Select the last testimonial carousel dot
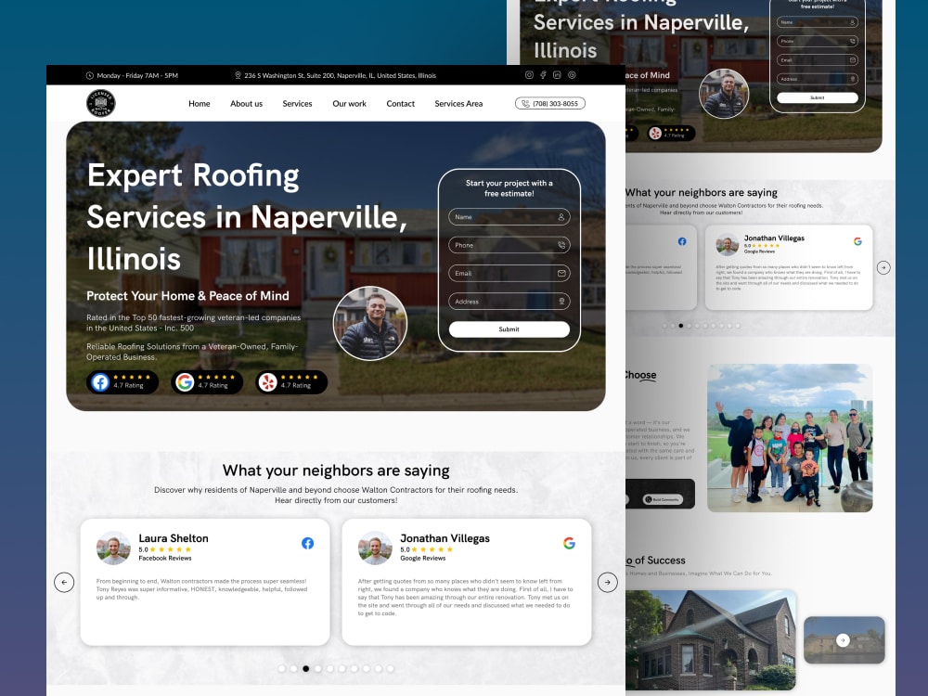Image resolution: width=928 pixels, height=696 pixels. coord(390,669)
